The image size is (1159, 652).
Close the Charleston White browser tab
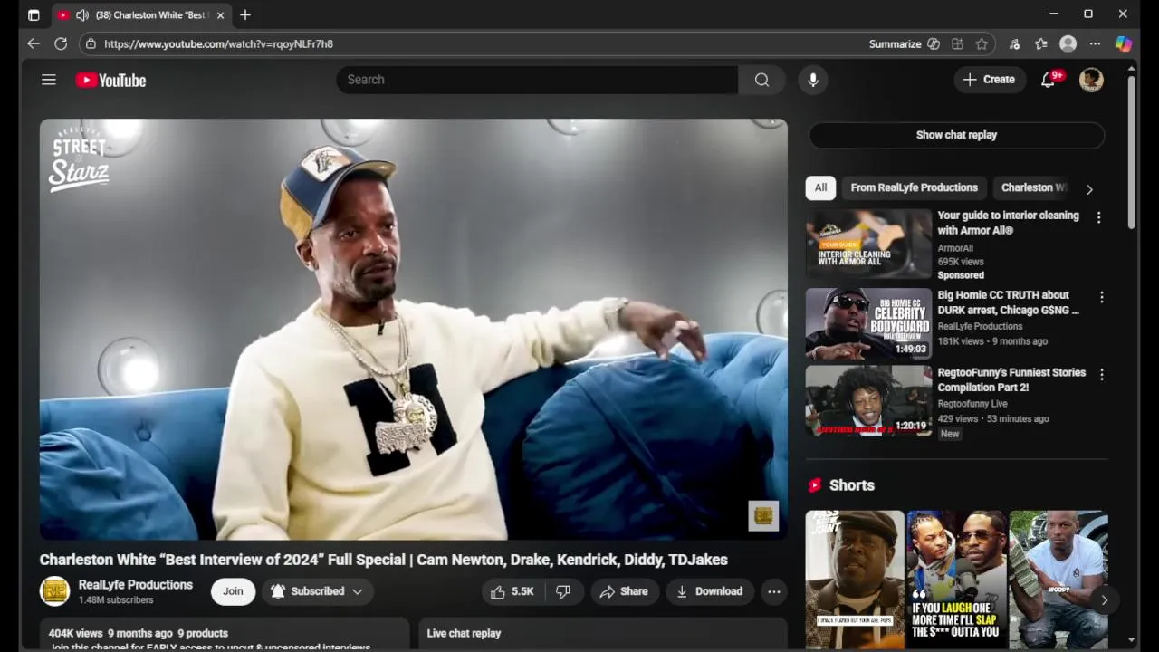coord(220,15)
